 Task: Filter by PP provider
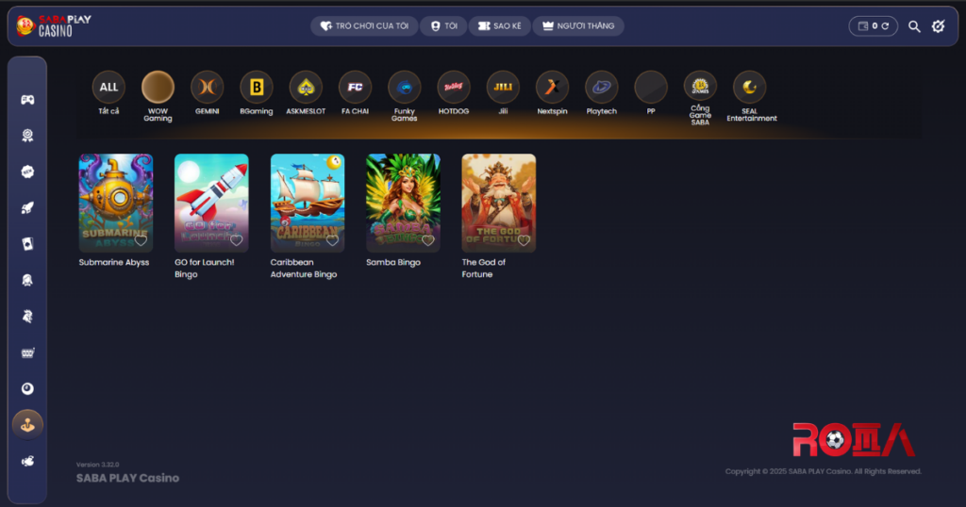click(651, 88)
